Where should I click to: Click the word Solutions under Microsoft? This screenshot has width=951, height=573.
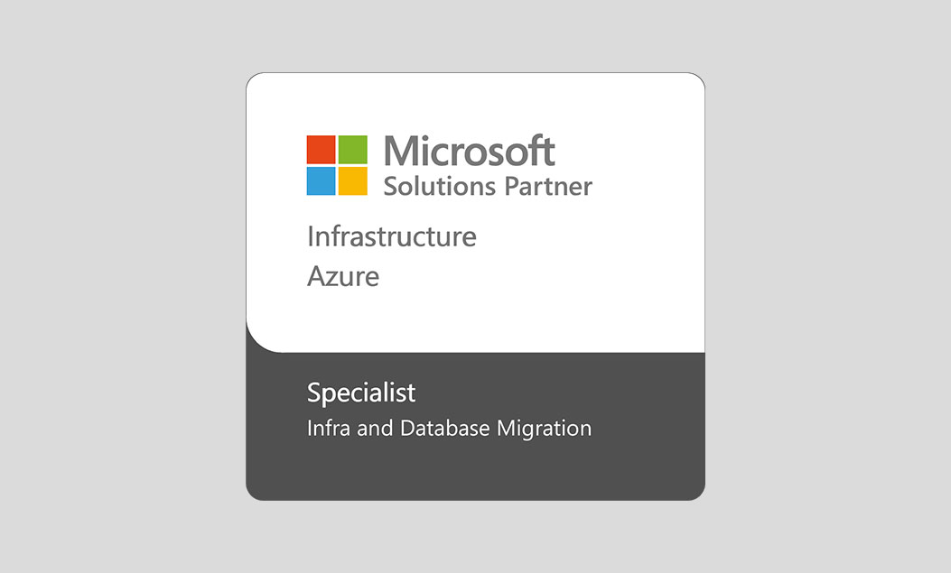439,186
